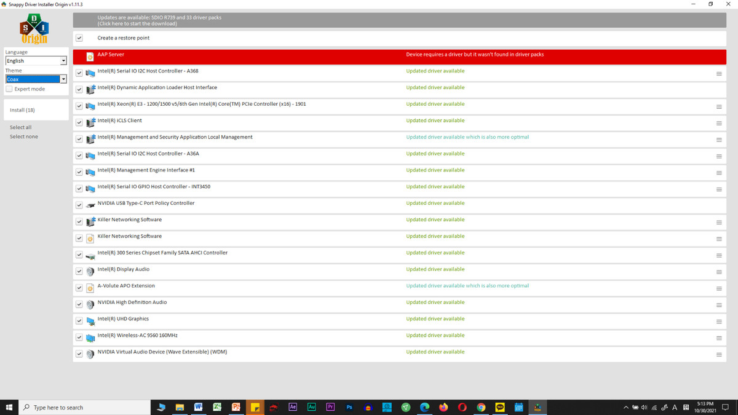This screenshot has height=415, width=738.
Task: Open Firefox from the taskbar
Action: point(443,407)
